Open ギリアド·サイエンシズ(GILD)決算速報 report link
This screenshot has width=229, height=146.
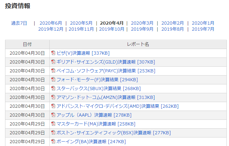coord(106,62)
